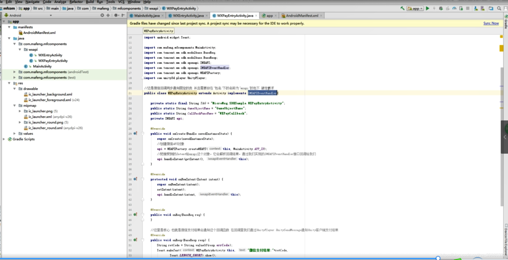Click the Apply Changes lightning icon
The height and width of the screenshot is (260, 508).
pos(434,9)
